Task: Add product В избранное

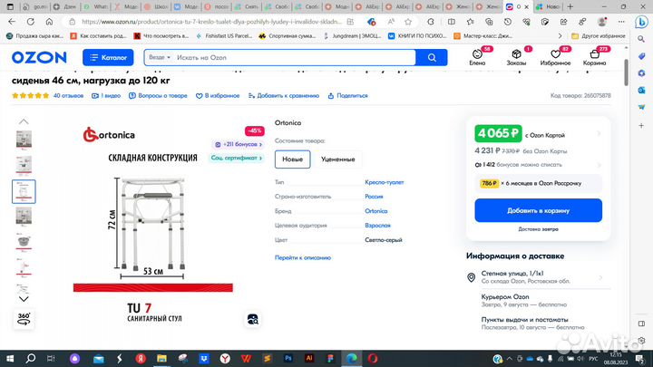Action: [218, 96]
